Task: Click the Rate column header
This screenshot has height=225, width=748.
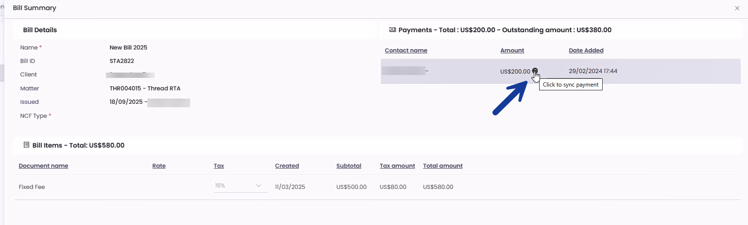Action: tap(159, 166)
